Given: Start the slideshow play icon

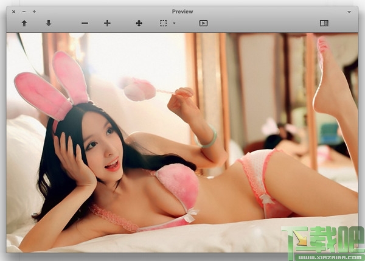Looking at the screenshot, I should pos(203,23).
